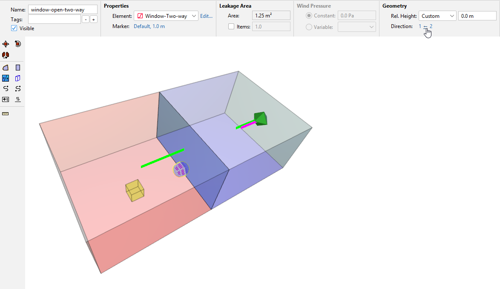The image size is (500, 289).
Task: Flip the Direction 1 ← 2 link
Action: point(425,26)
